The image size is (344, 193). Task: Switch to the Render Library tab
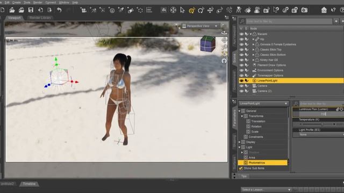[40, 18]
